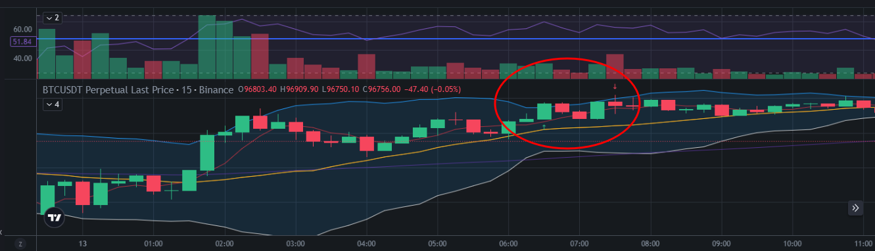
Task: Click the TradingView logo on the chart
Action: 55,217
